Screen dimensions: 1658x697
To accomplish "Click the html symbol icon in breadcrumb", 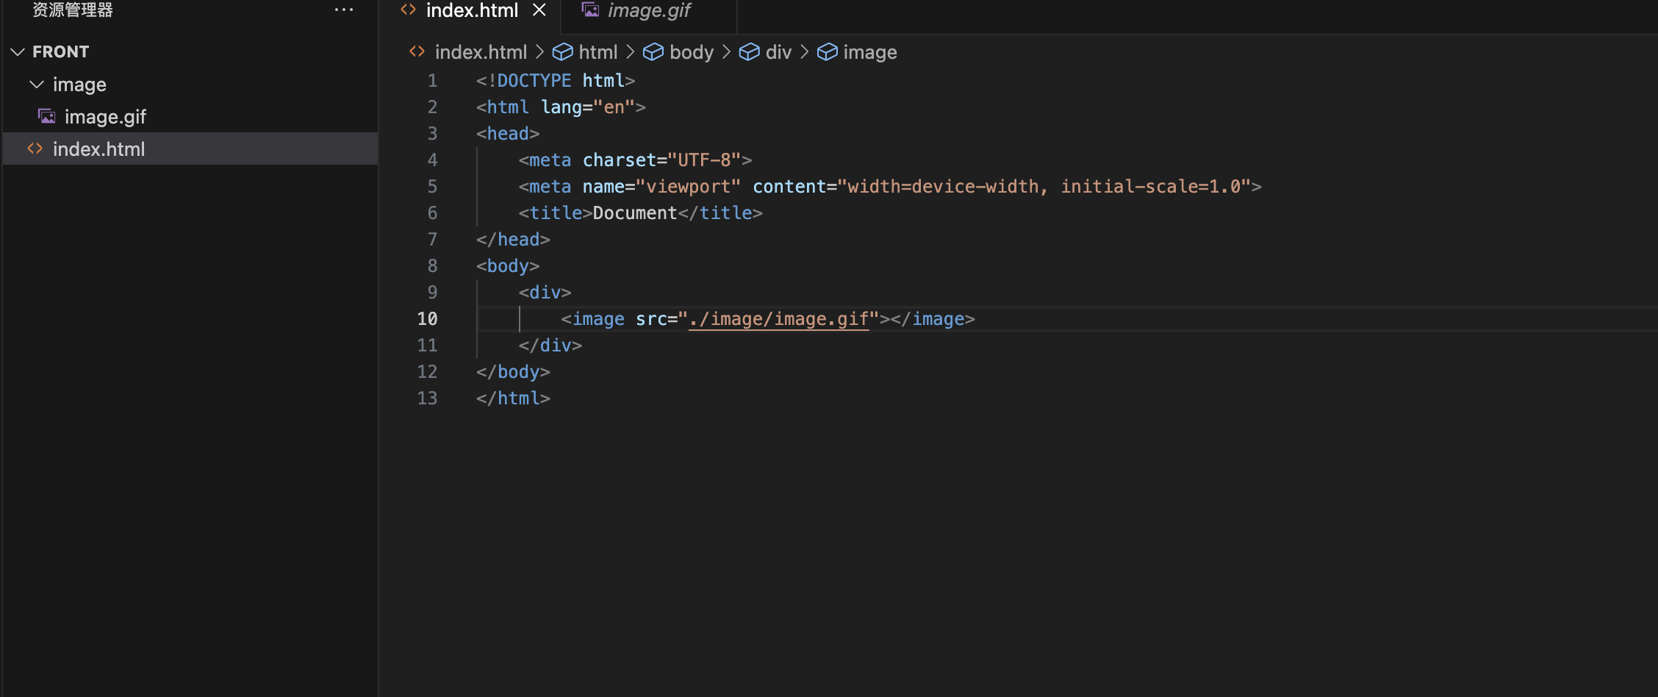I will click(x=562, y=52).
